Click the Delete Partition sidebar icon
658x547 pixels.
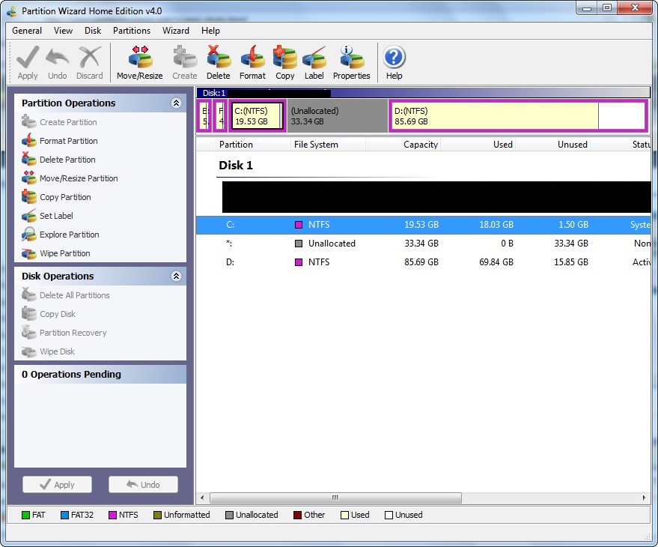pos(29,160)
